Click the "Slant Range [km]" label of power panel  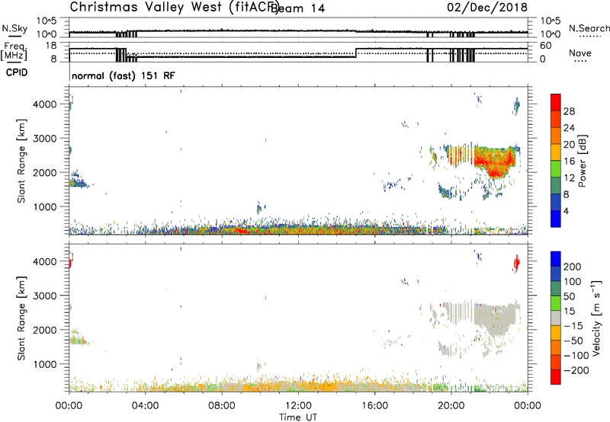(21, 161)
